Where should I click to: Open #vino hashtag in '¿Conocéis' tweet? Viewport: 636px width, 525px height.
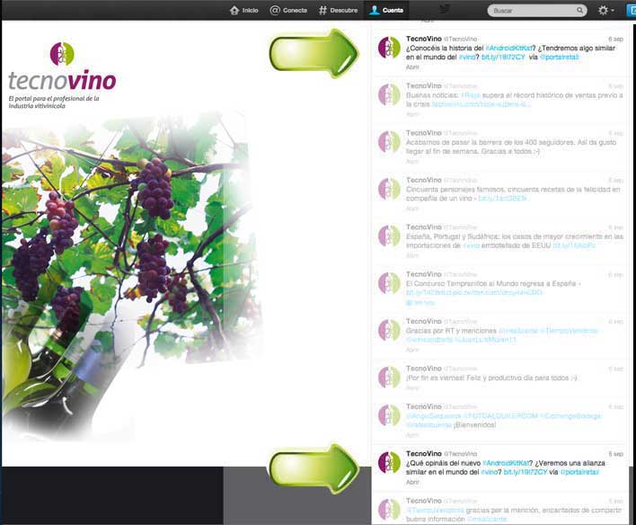(x=467, y=58)
